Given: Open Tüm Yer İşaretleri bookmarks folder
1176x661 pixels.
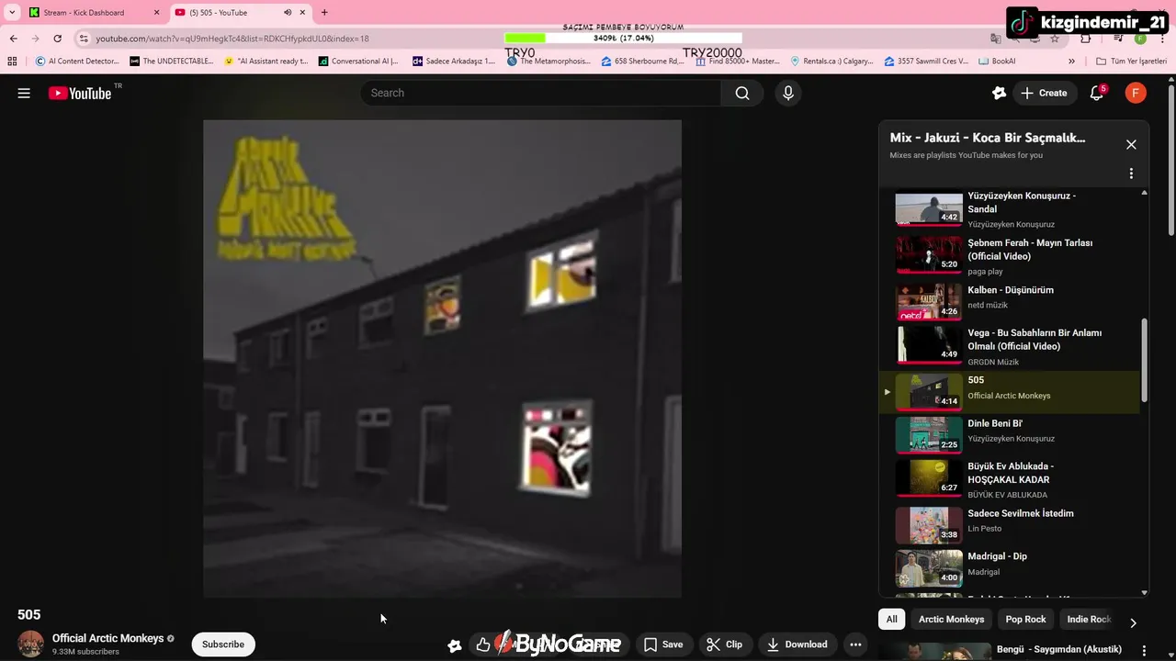Looking at the screenshot, I should click(1131, 62).
